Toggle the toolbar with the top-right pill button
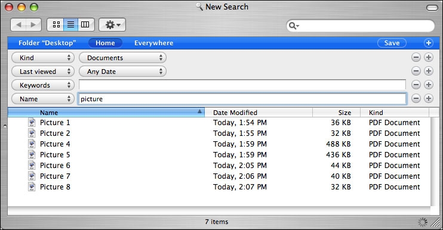The width and height of the screenshot is (443, 230). [x=432, y=8]
